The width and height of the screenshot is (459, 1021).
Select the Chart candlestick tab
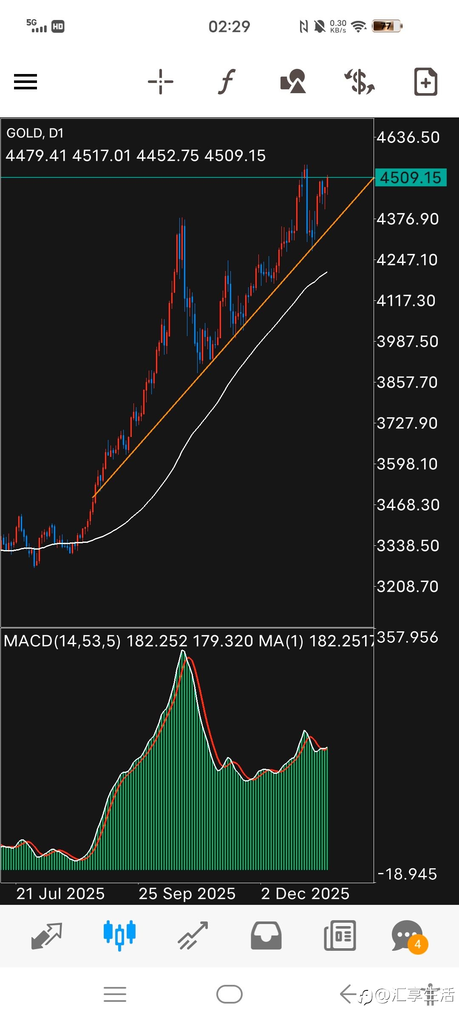coord(119,935)
